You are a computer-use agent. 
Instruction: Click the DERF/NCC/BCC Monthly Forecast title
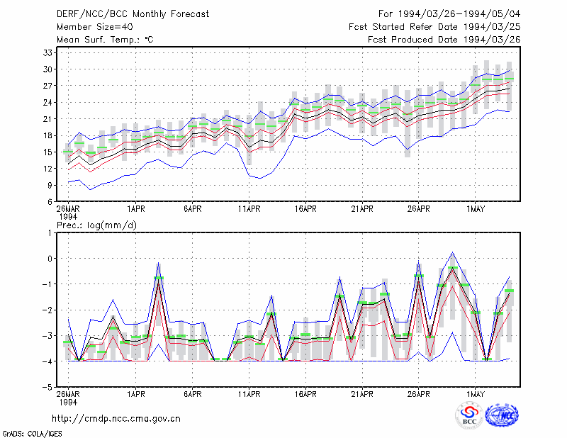tap(133, 14)
